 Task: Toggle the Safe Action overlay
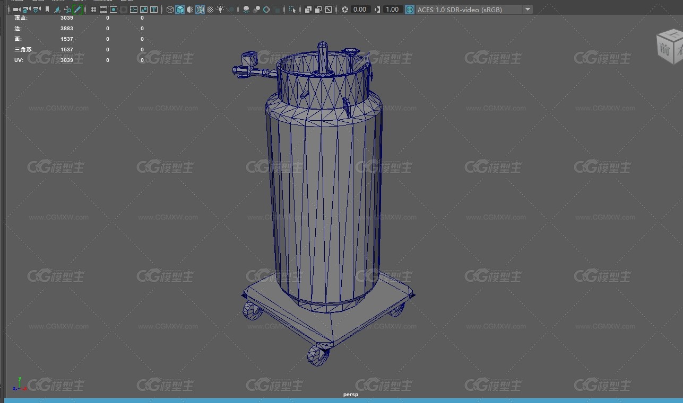point(143,10)
